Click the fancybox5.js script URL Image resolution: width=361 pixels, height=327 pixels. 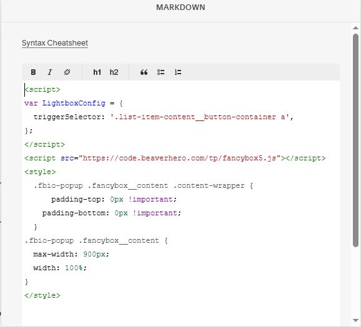click(x=180, y=159)
